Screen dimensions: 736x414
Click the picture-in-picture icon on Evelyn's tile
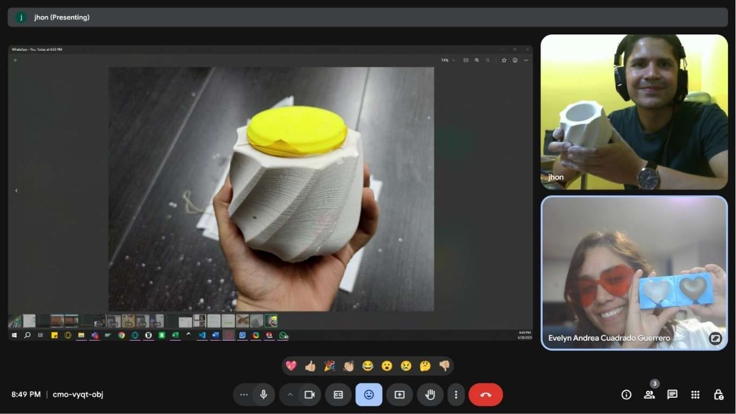716,338
